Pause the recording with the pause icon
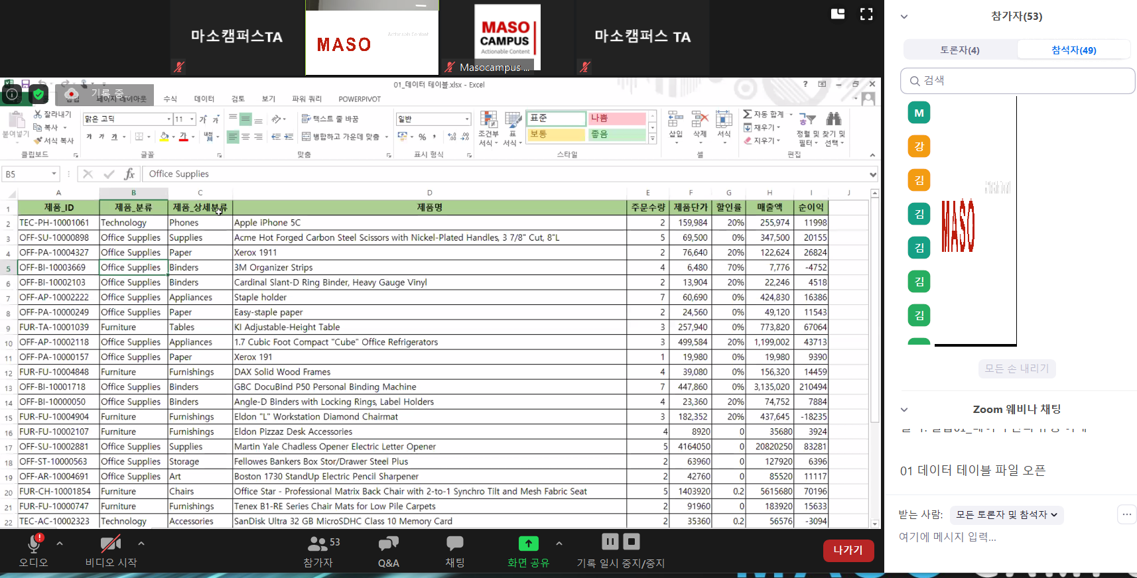Screen dimensions: 1137x578 click(x=610, y=542)
